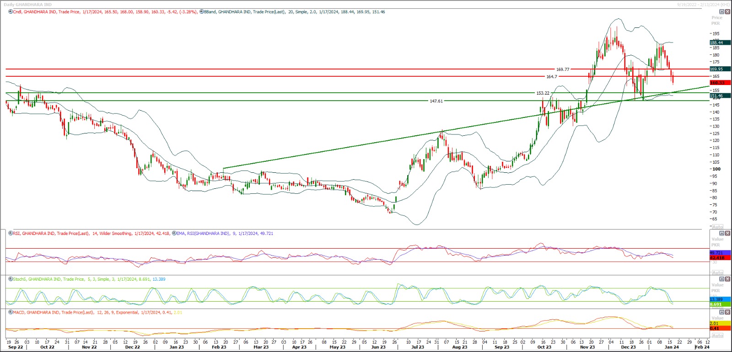Select the 147.61 green support line label
This screenshot has width=732, height=352.
[436, 101]
